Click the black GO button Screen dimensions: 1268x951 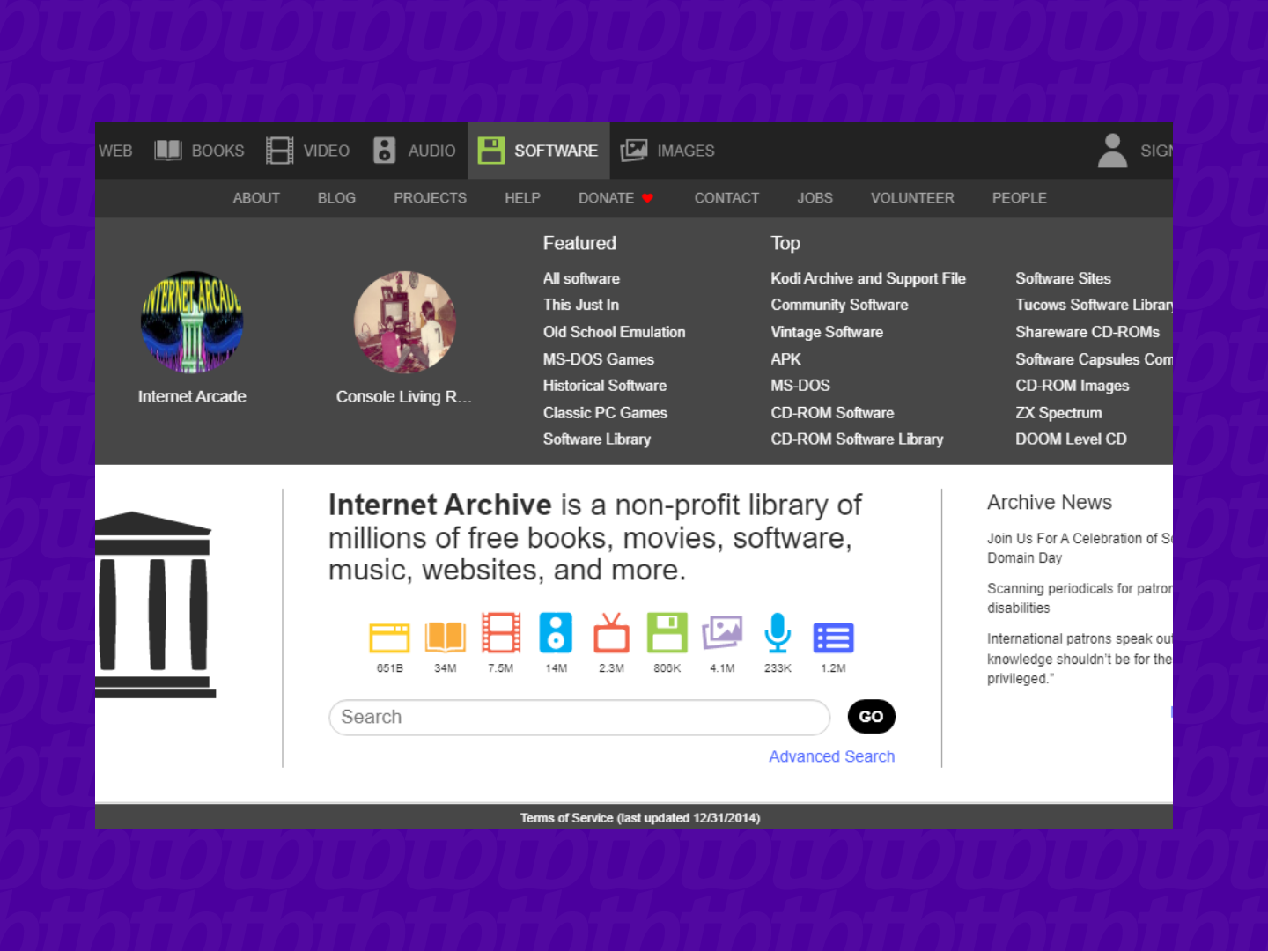pos(872,716)
